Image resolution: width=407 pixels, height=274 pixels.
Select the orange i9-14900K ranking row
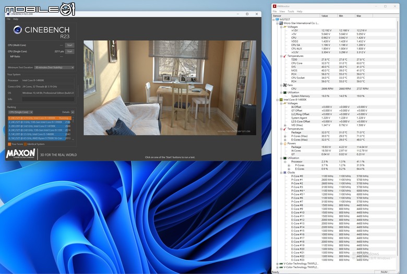[x=40, y=118]
